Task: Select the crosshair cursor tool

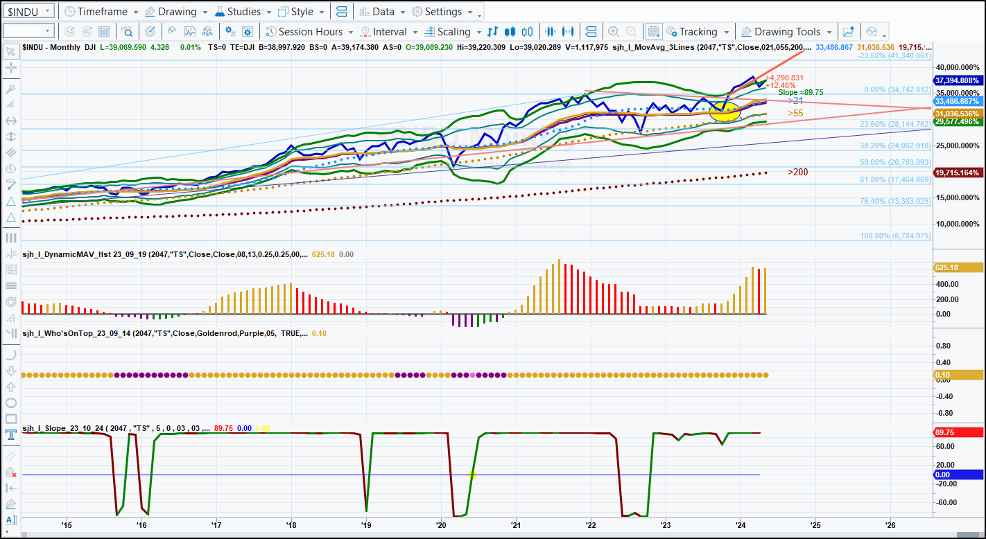Action: coord(10,68)
